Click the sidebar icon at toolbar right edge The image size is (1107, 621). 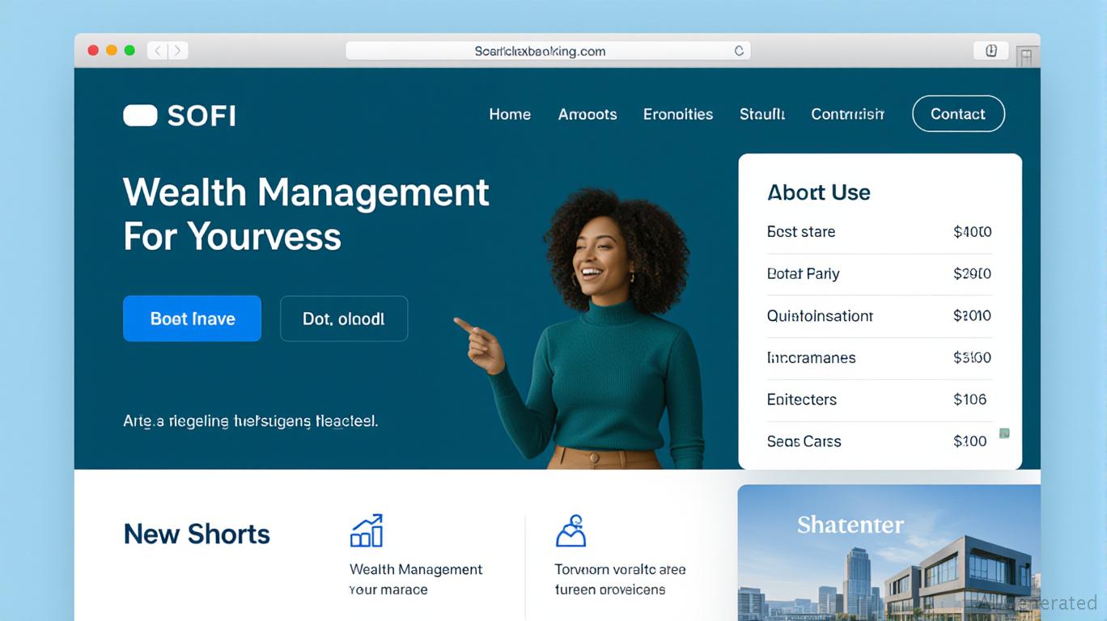(1026, 56)
